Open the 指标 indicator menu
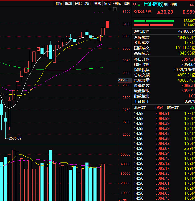195x201 pixels. click(59, 3)
